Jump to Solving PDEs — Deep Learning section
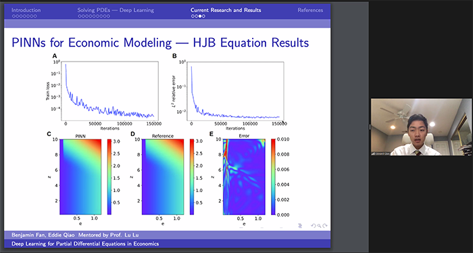This screenshot has width=473, height=253. pos(116,10)
